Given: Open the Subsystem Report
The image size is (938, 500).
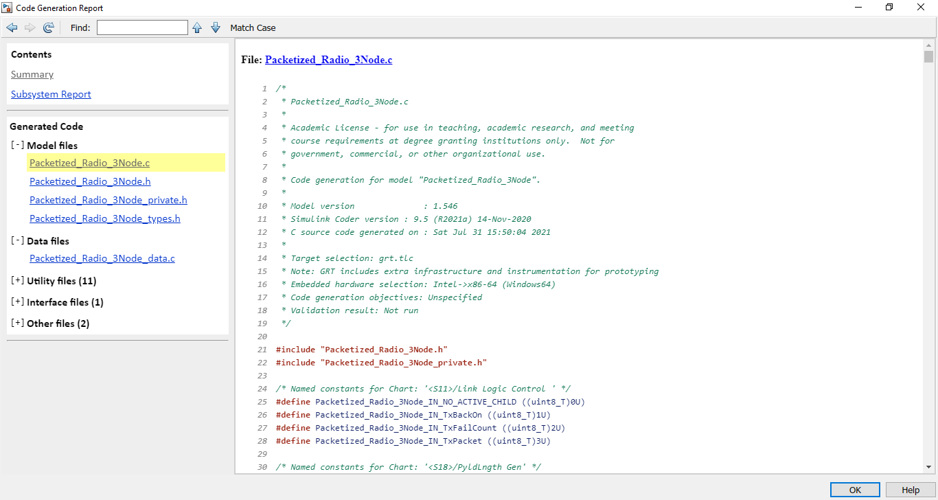Looking at the screenshot, I should (51, 93).
